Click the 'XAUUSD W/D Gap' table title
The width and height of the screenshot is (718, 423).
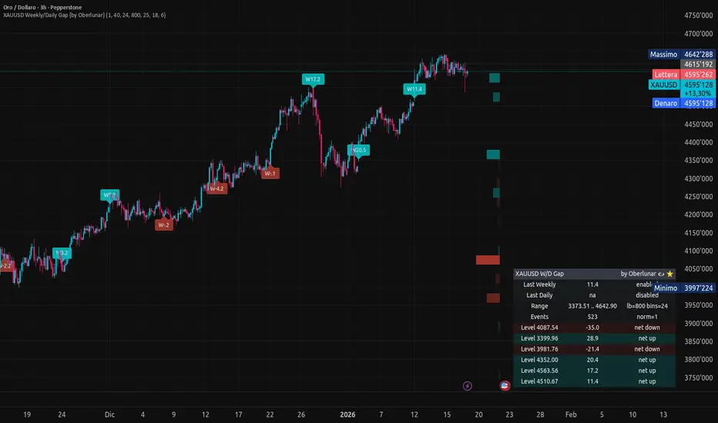coord(539,274)
